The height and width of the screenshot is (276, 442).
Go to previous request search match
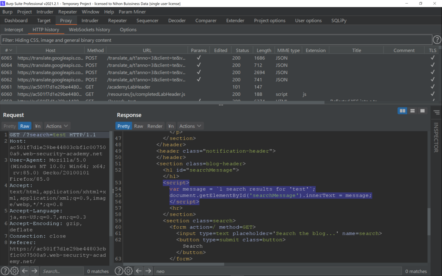click(x=25, y=271)
